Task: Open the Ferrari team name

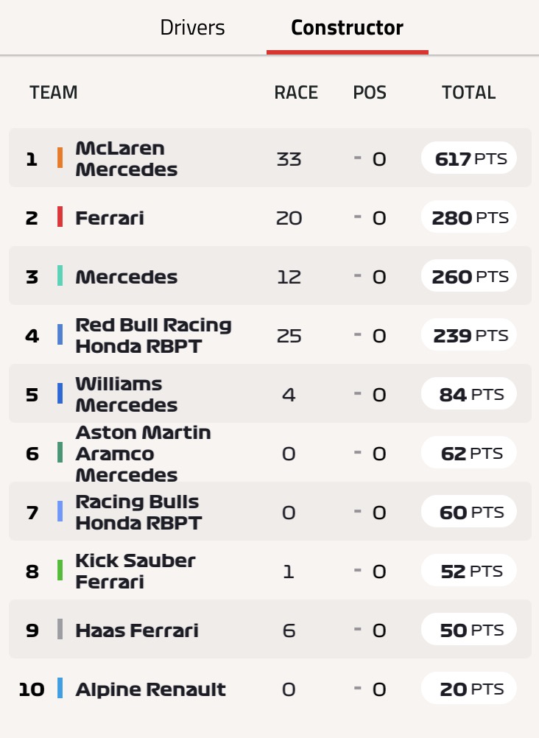Action: point(110,218)
